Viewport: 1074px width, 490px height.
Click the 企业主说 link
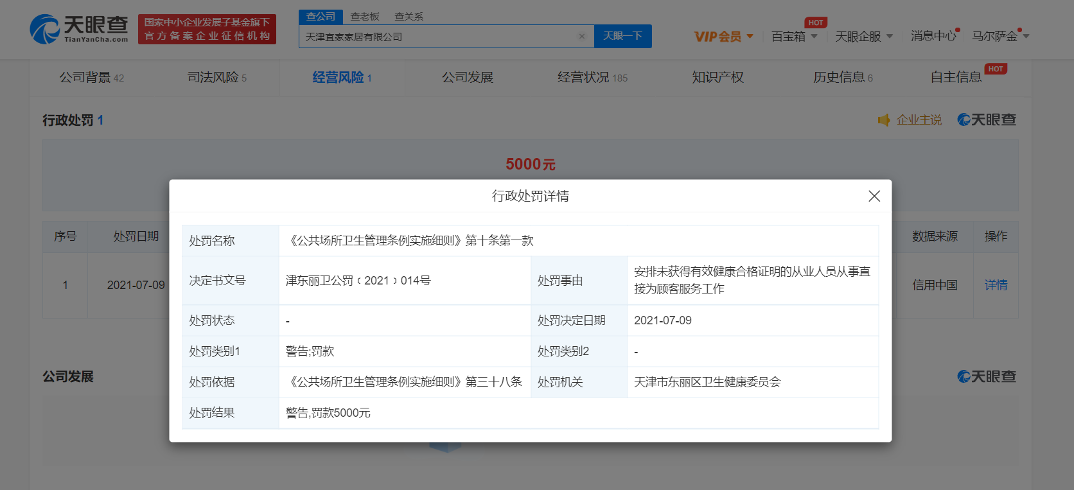[x=919, y=120]
